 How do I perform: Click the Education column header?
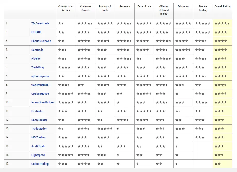pos(183,6)
